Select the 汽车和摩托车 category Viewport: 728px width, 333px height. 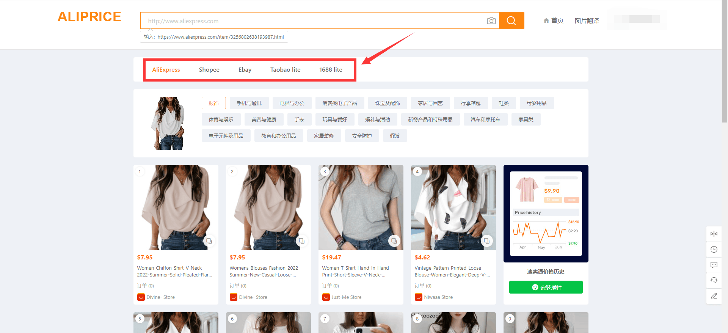[486, 119]
